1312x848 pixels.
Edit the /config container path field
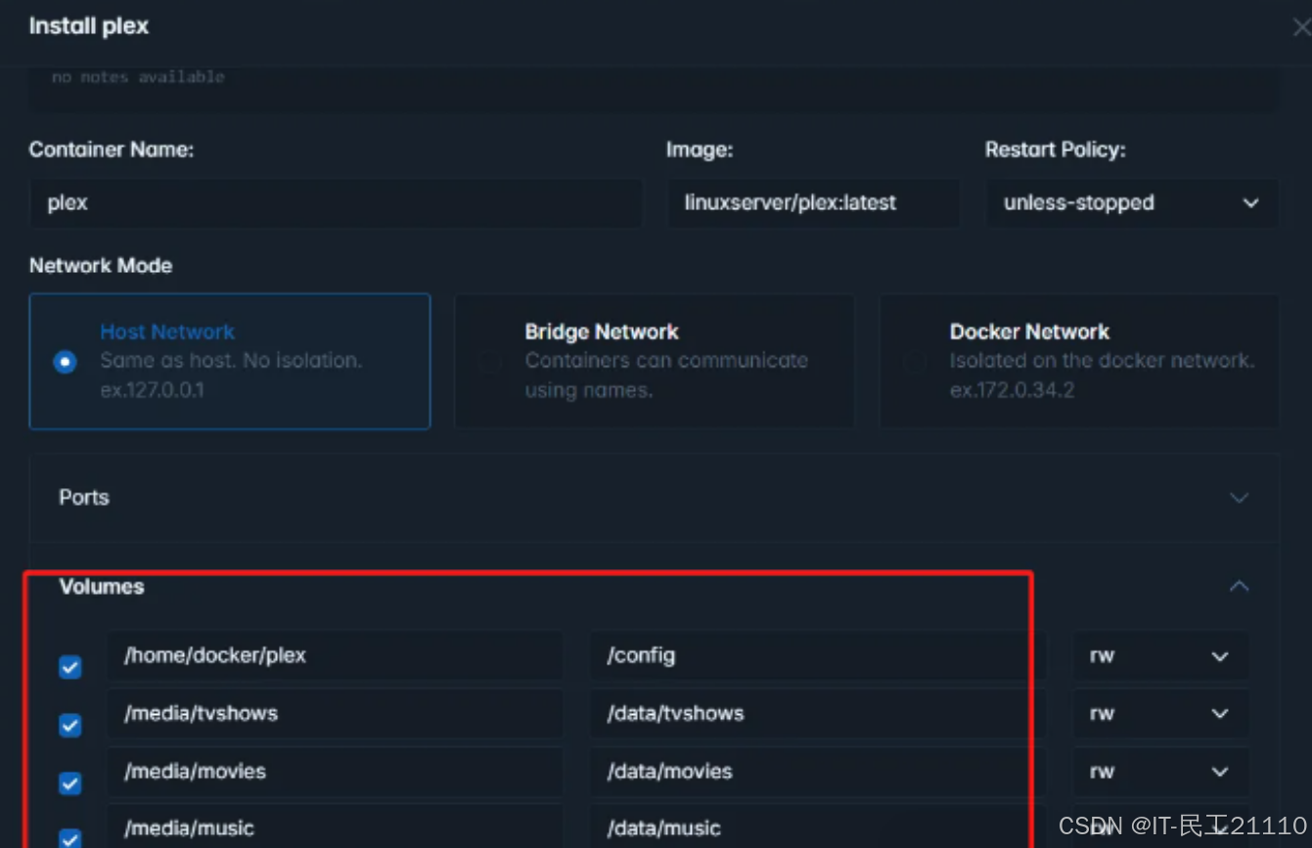click(x=818, y=656)
